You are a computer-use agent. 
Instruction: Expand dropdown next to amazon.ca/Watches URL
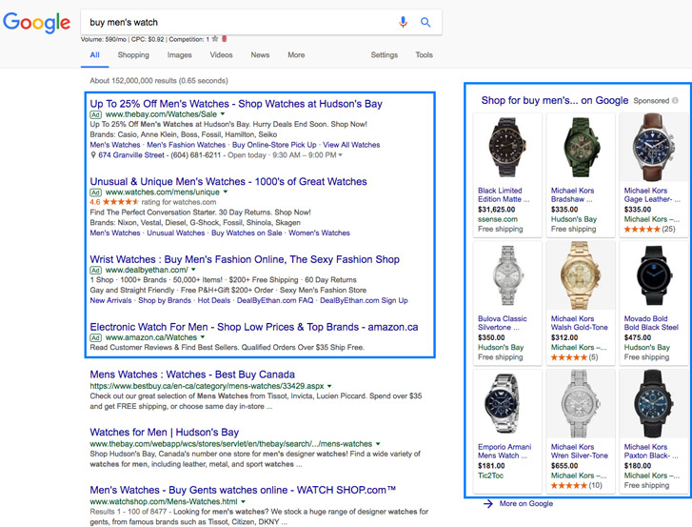click(x=203, y=337)
